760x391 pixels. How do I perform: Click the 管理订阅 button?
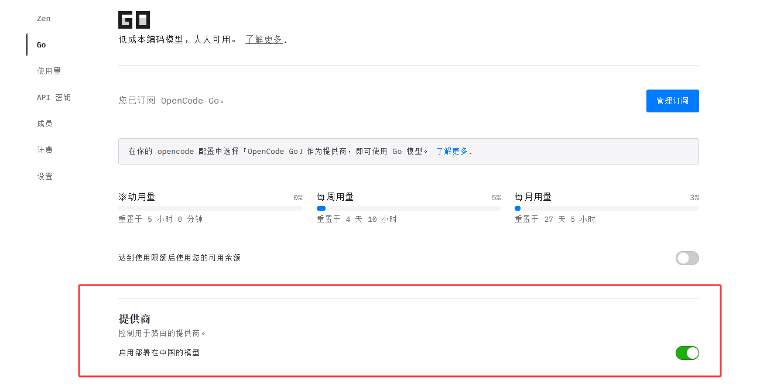click(x=672, y=101)
